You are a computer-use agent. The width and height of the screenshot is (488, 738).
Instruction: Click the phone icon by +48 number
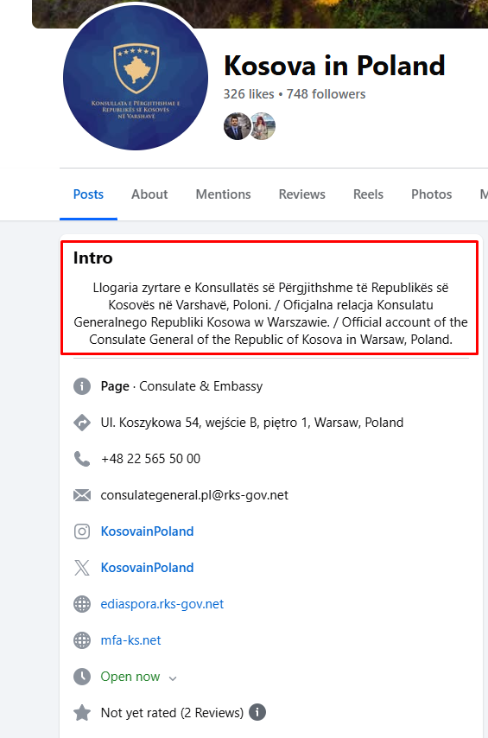[82, 459]
